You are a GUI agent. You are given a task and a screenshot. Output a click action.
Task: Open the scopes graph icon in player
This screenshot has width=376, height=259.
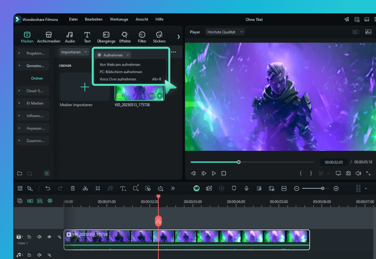click(368, 32)
